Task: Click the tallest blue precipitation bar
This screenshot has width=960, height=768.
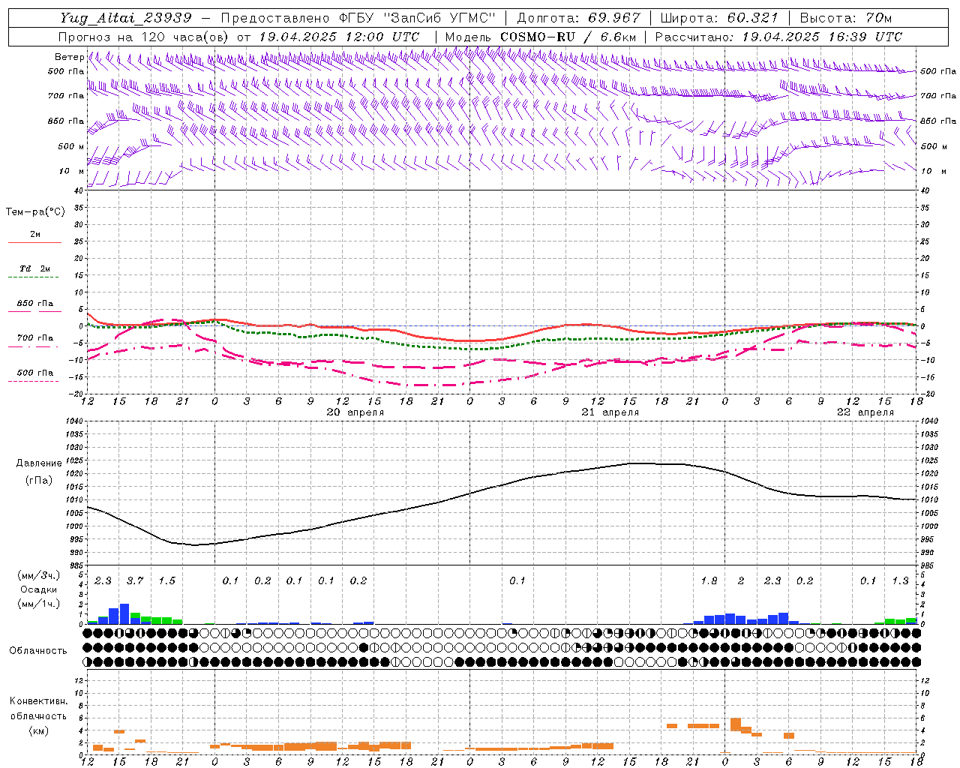Action: pos(124,614)
